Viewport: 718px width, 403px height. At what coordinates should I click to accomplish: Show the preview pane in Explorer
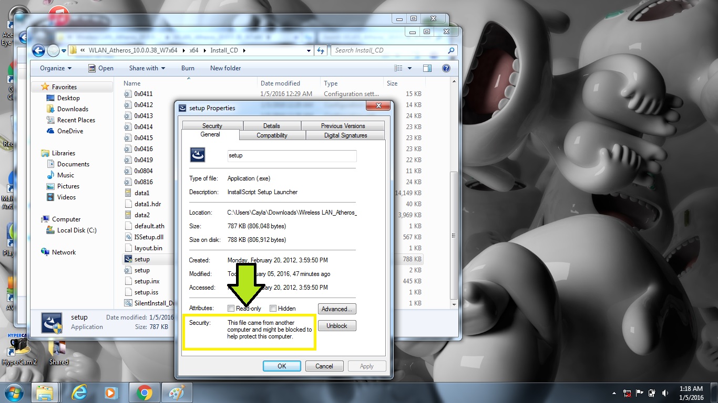(427, 68)
